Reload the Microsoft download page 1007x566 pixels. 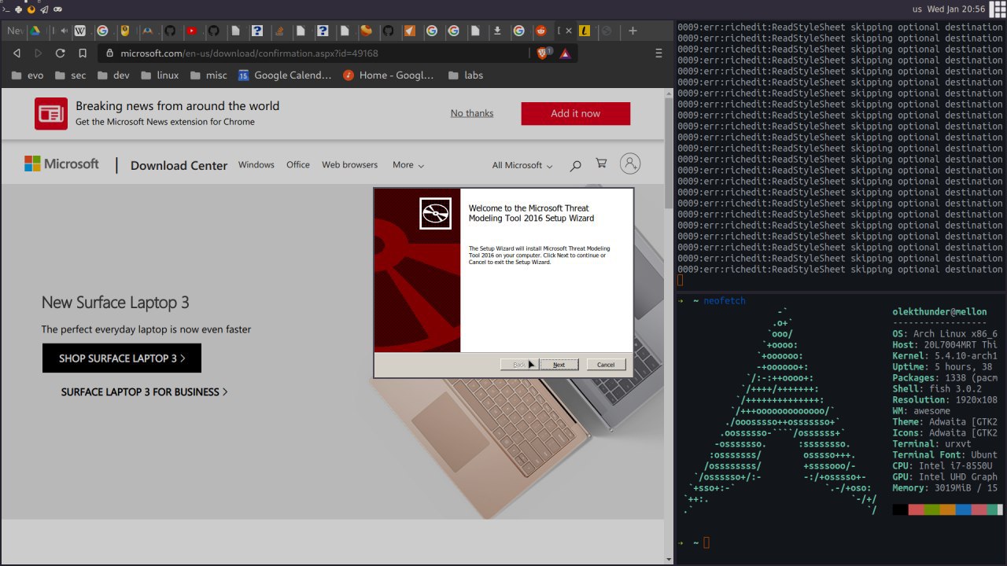point(60,53)
